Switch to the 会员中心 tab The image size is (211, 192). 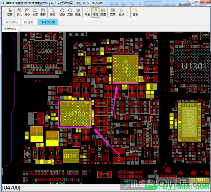tap(12, 22)
